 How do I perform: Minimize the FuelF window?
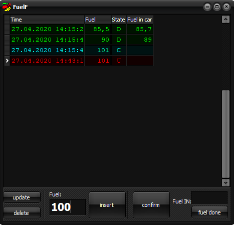click(207, 7)
